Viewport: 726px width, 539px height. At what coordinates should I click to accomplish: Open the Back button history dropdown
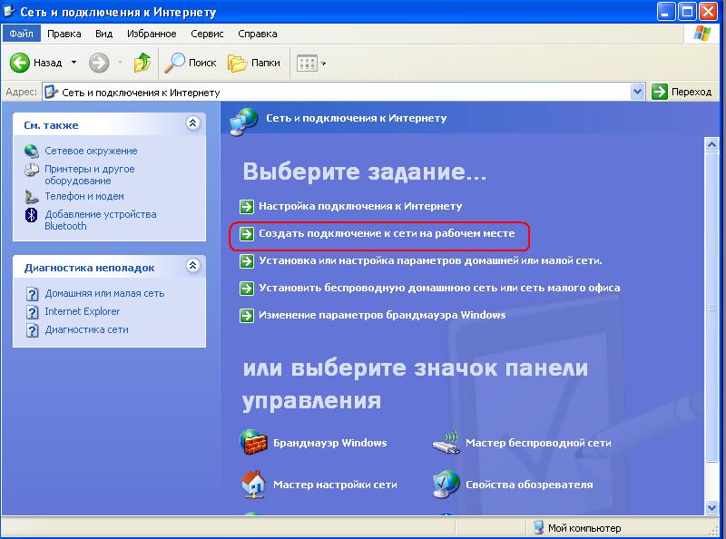point(74,63)
